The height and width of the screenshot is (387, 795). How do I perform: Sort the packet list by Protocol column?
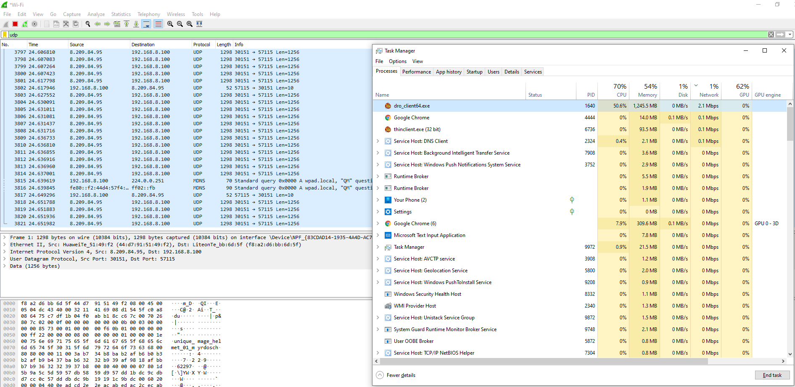[x=203, y=45]
